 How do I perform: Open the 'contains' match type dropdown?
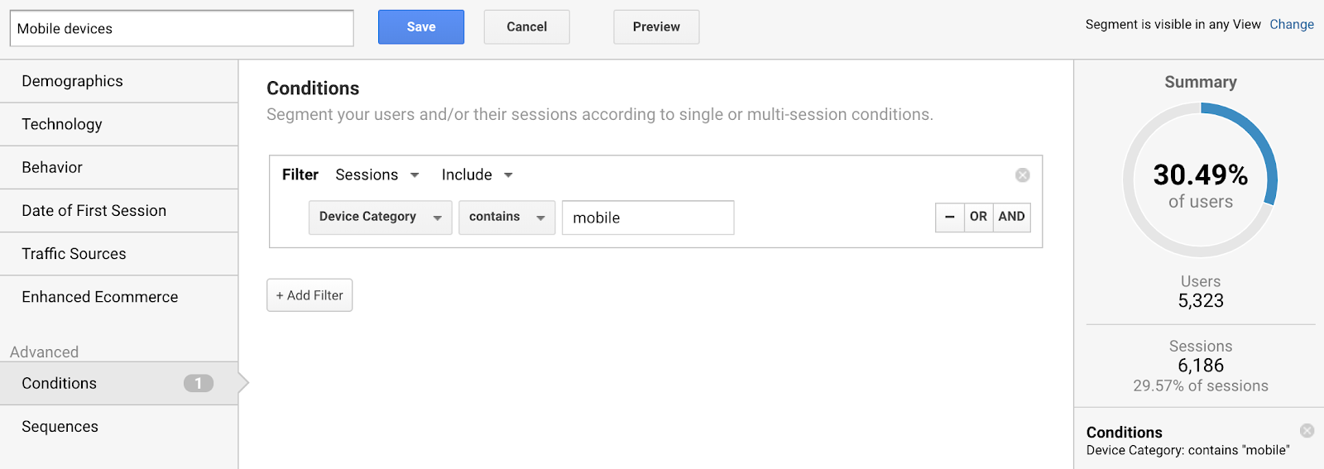506,218
